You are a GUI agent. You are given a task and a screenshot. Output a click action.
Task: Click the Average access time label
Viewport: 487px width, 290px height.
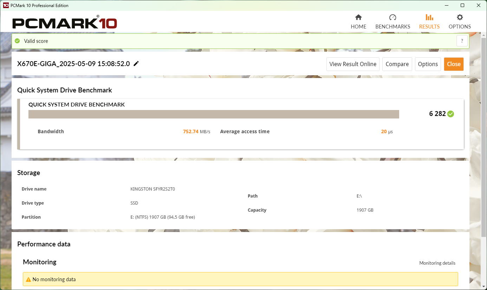[245, 131]
